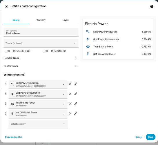The height and width of the screenshot is (145, 158).
Task: Add a footer with the plus icon
Action: pyautogui.click(x=76, y=66)
